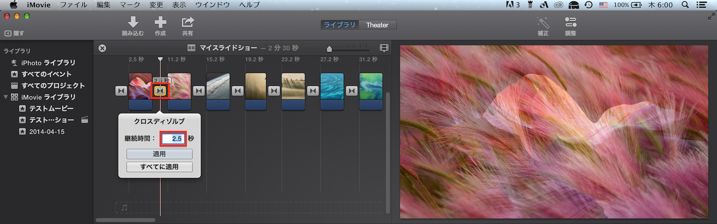Switch to the Theater view
Image resolution: width=717 pixels, height=224 pixels.
377,25
